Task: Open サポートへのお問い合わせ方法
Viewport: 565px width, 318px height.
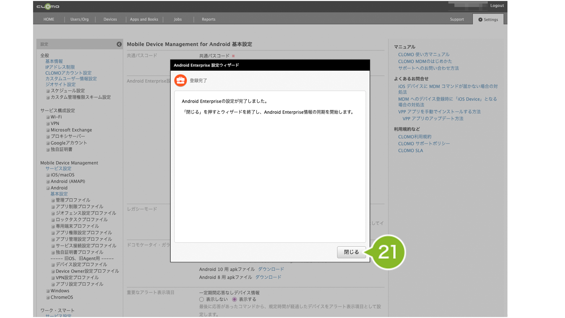Action: click(x=429, y=68)
